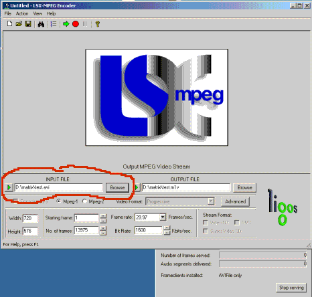312x297 pixels.
Task: Open a file with the folder icon
Action: click(x=19, y=23)
